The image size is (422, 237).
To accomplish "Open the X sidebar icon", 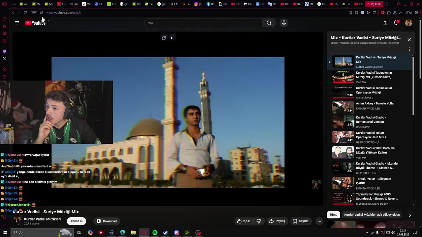I will (x=4, y=59).
